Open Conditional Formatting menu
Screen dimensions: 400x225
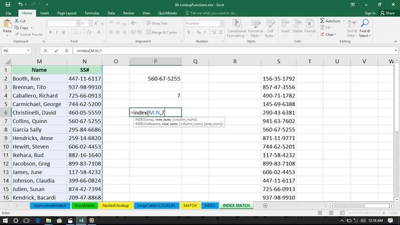(236, 28)
